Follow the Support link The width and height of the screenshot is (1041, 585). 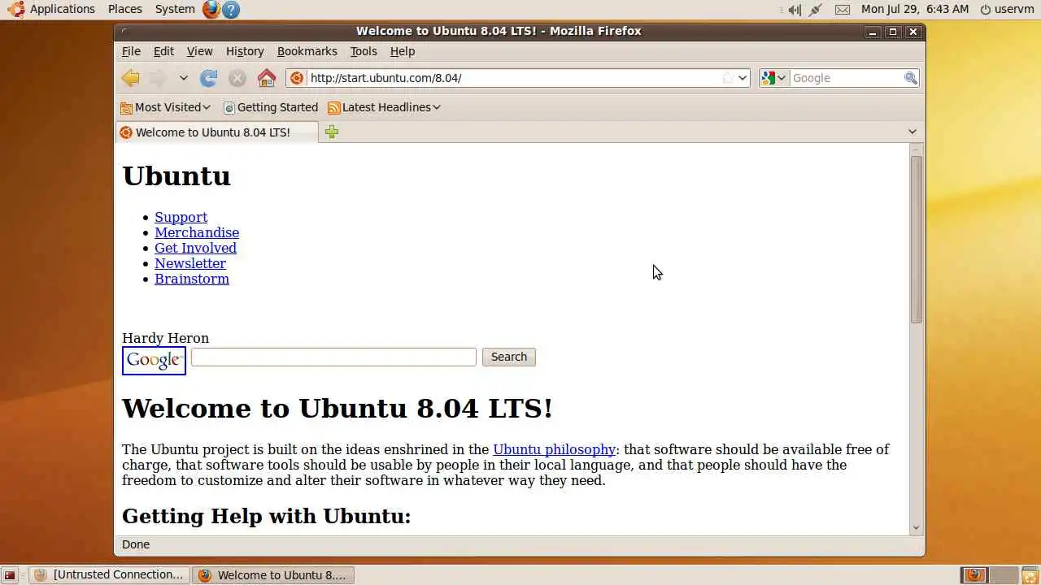point(181,217)
